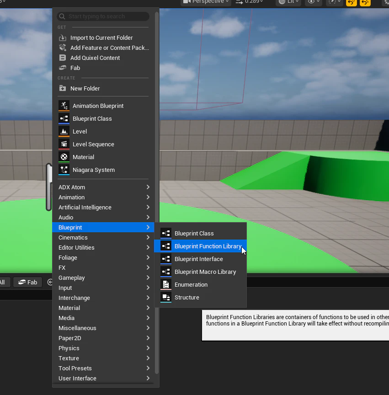Open the Blueprint category
This screenshot has width=389, height=395.
pos(103,228)
